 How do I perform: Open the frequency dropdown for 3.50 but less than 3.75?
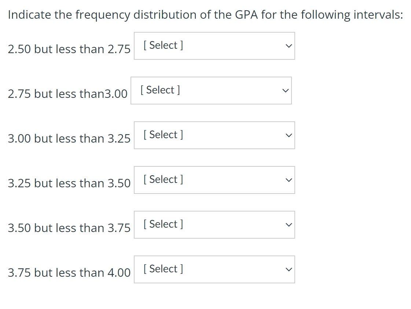[214, 224]
